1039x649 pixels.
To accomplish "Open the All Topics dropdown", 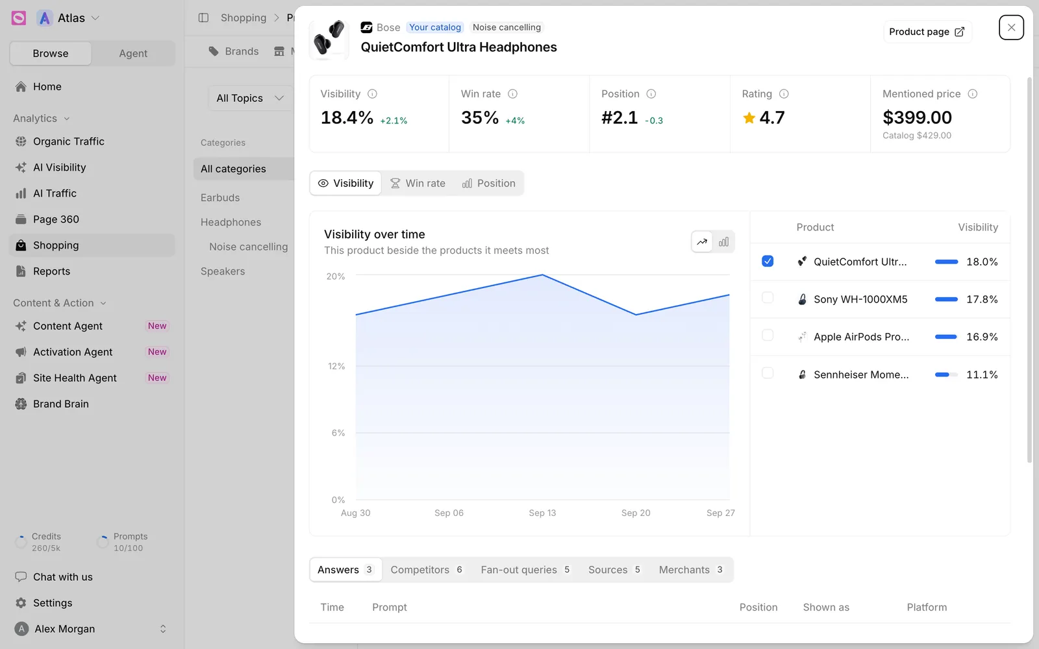I will point(250,98).
